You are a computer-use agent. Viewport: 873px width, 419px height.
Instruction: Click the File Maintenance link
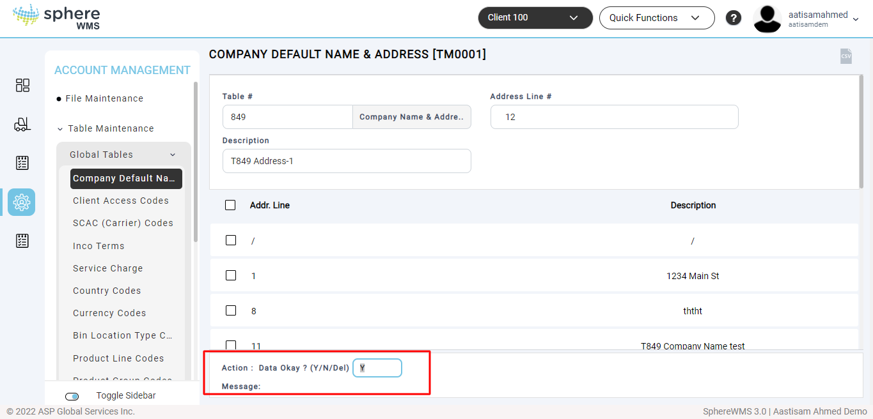coord(104,98)
